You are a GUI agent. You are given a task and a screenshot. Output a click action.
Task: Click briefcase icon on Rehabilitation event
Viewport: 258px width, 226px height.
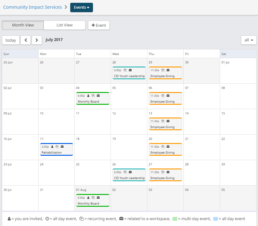62,147
